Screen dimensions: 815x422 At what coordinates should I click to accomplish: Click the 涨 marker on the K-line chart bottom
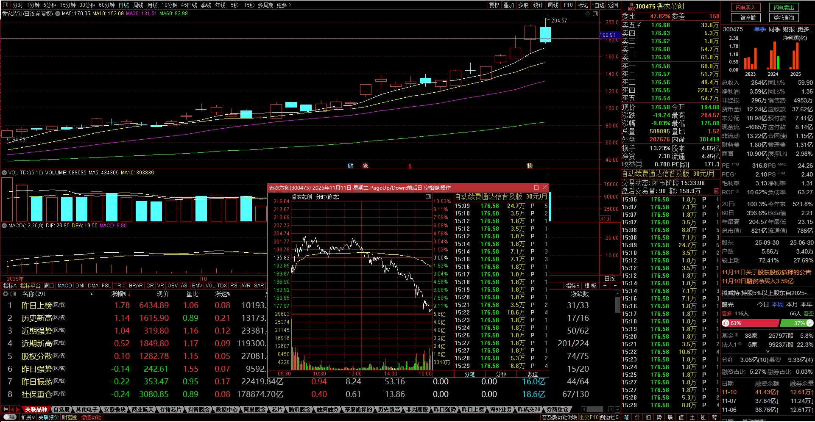click(x=365, y=166)
